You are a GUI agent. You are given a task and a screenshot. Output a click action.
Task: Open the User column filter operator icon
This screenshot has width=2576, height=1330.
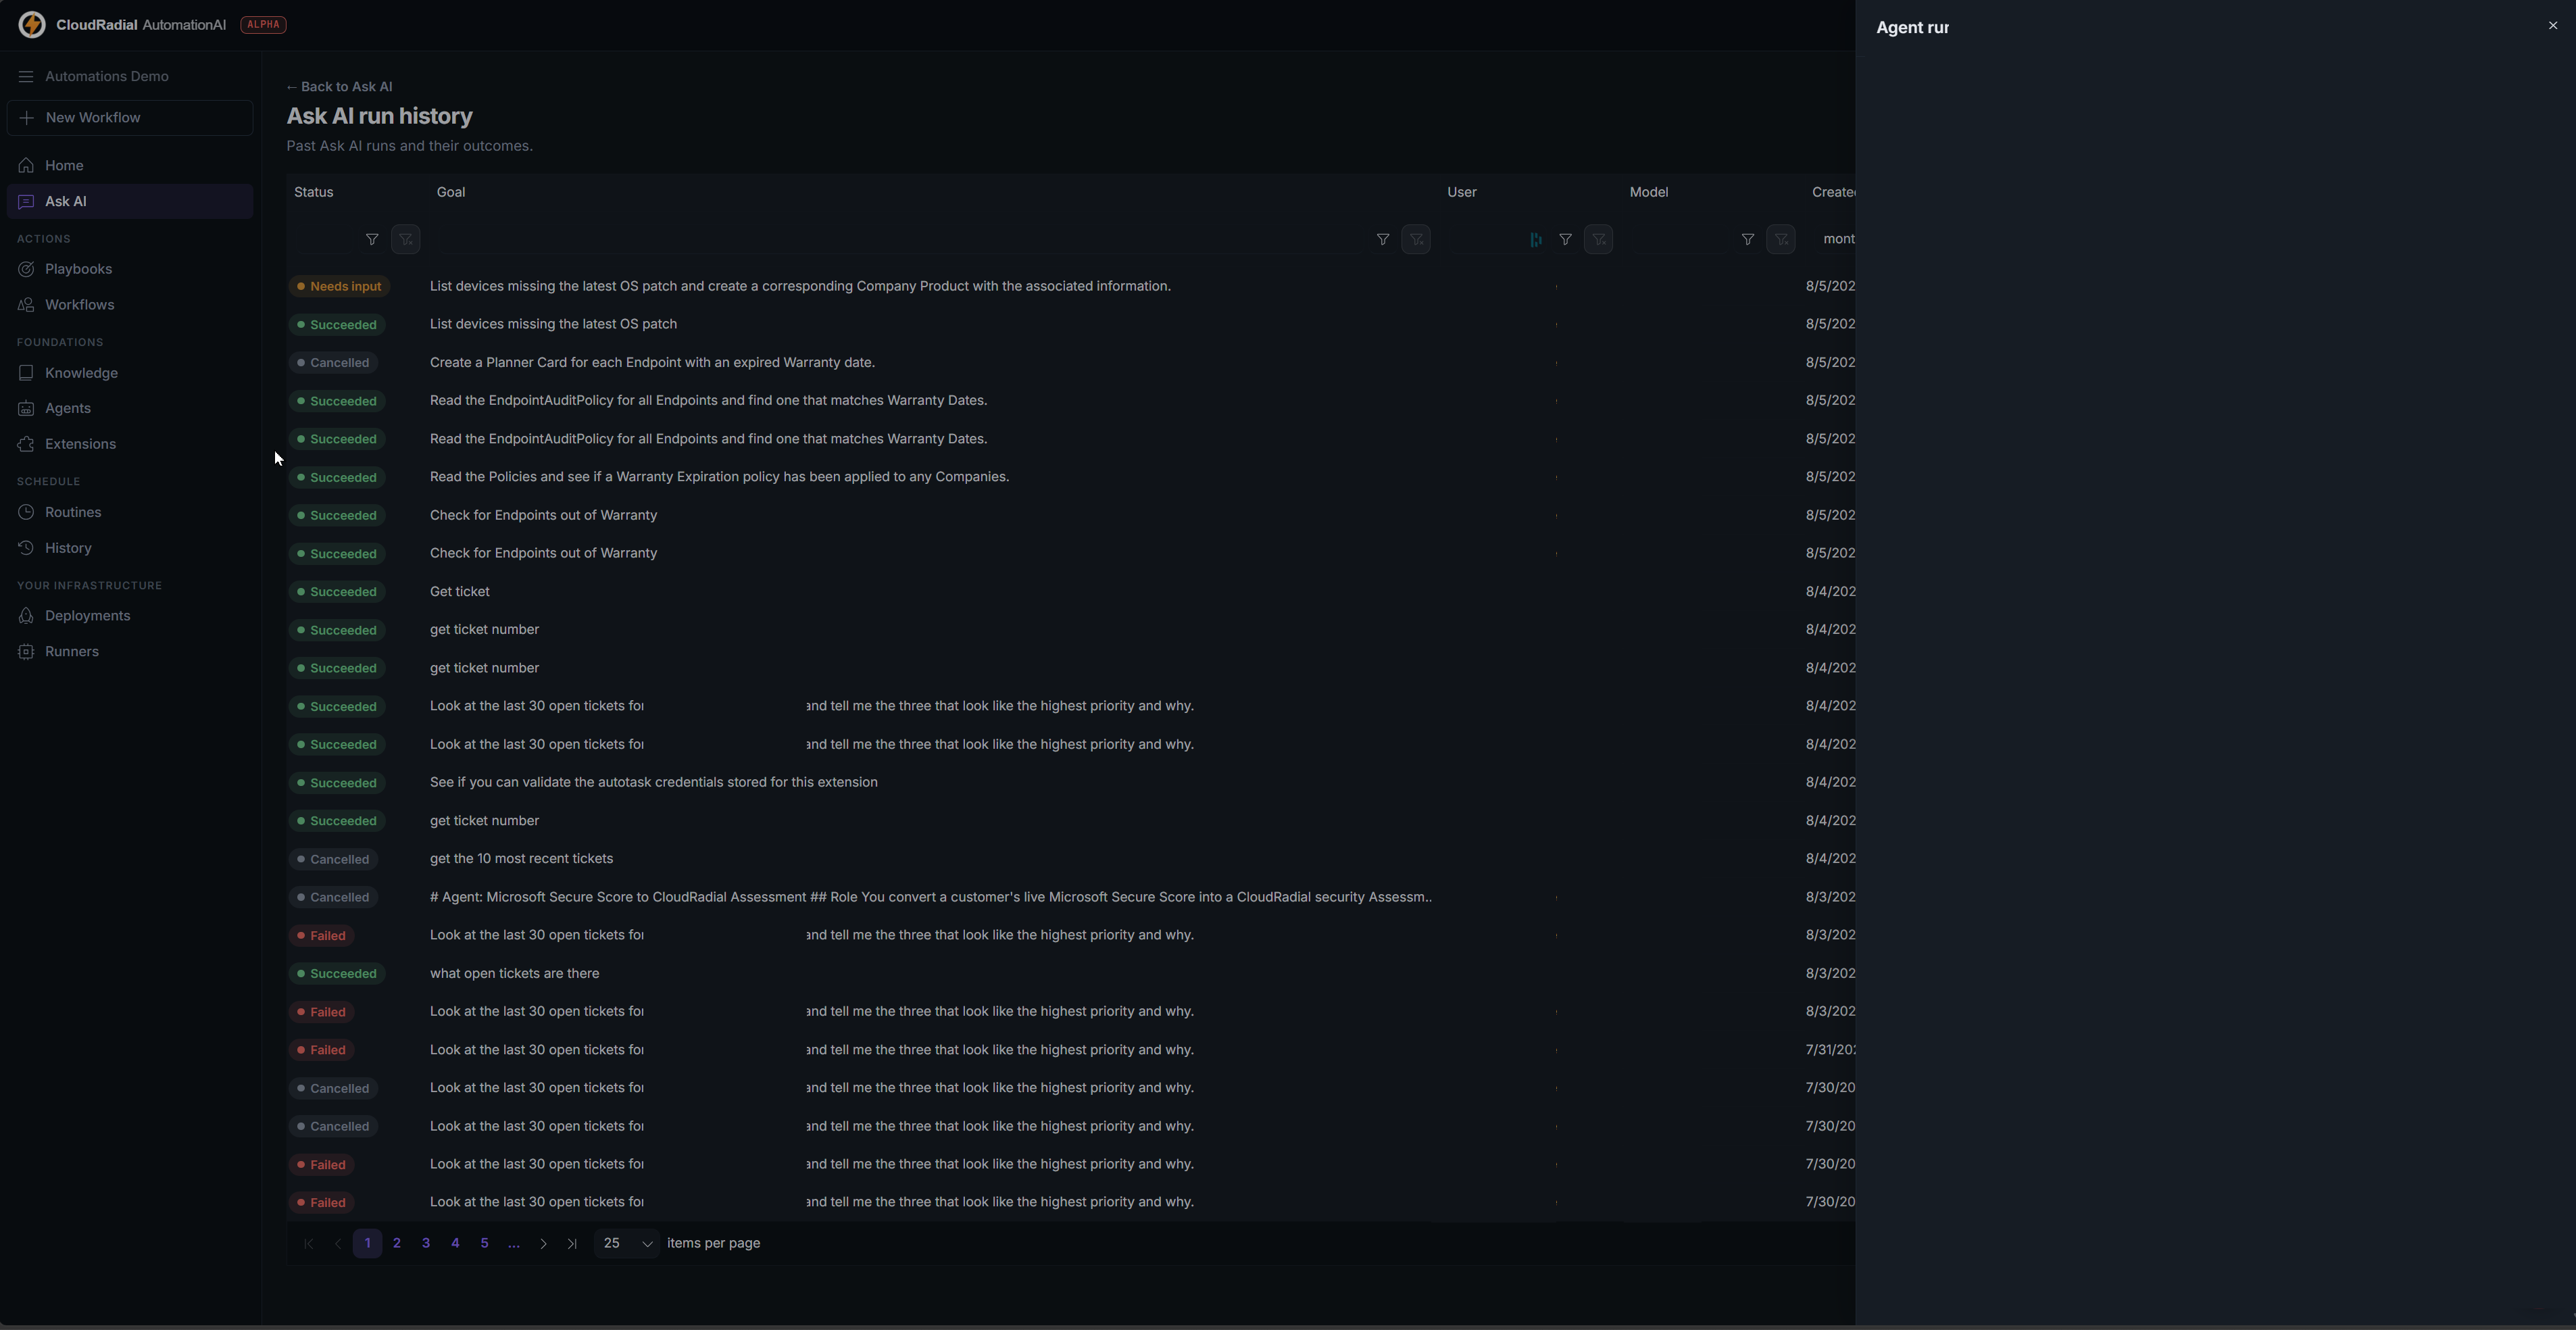point(1565,239)
